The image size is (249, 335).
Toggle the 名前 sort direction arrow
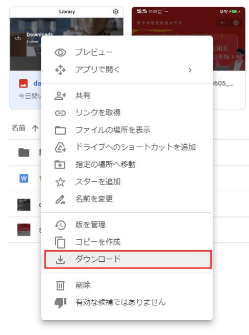[35, 128]
